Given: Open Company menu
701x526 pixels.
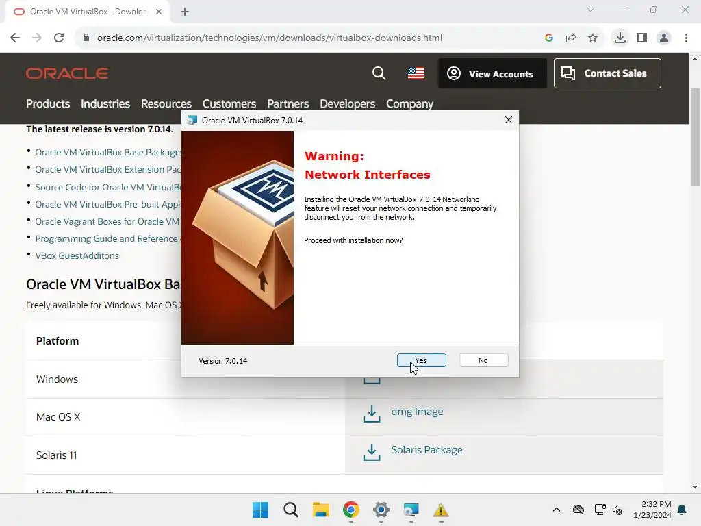Looking at the screenshot, I should click(410, 103).
